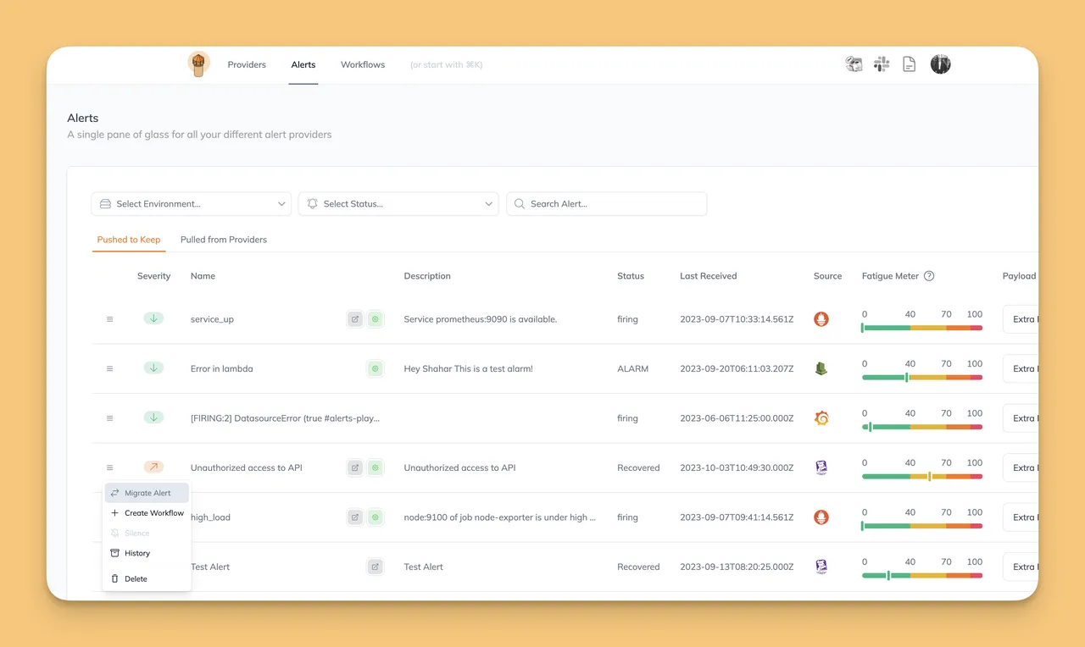
Task: Click the fatigue meter bar for Error in lambda
Action: click(922, 377)
